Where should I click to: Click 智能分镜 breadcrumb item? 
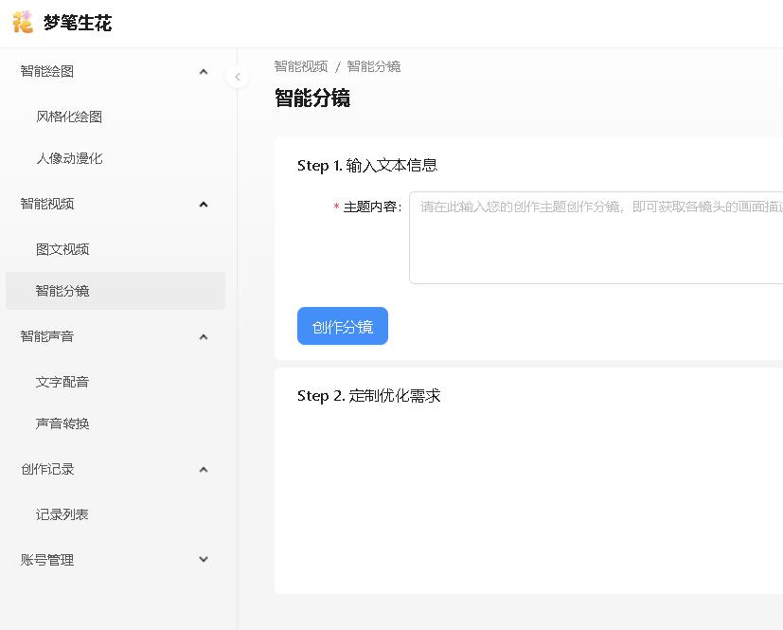coord(373,66)
